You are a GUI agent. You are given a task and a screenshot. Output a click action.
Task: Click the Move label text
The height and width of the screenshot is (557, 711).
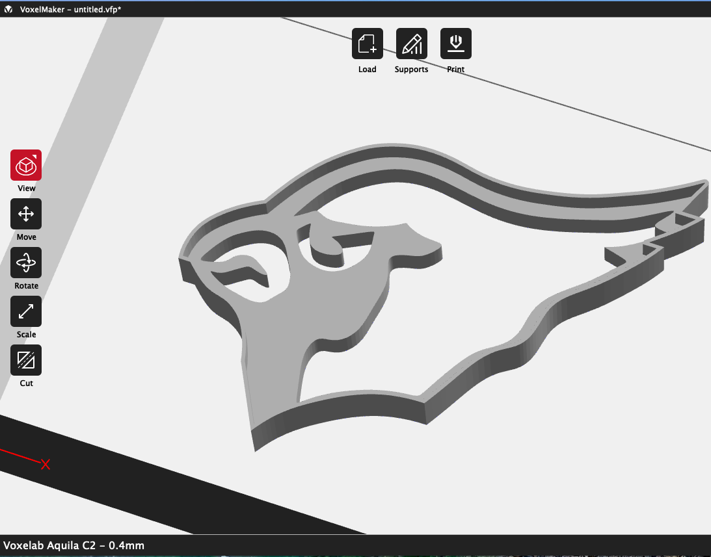click(26, 237)
